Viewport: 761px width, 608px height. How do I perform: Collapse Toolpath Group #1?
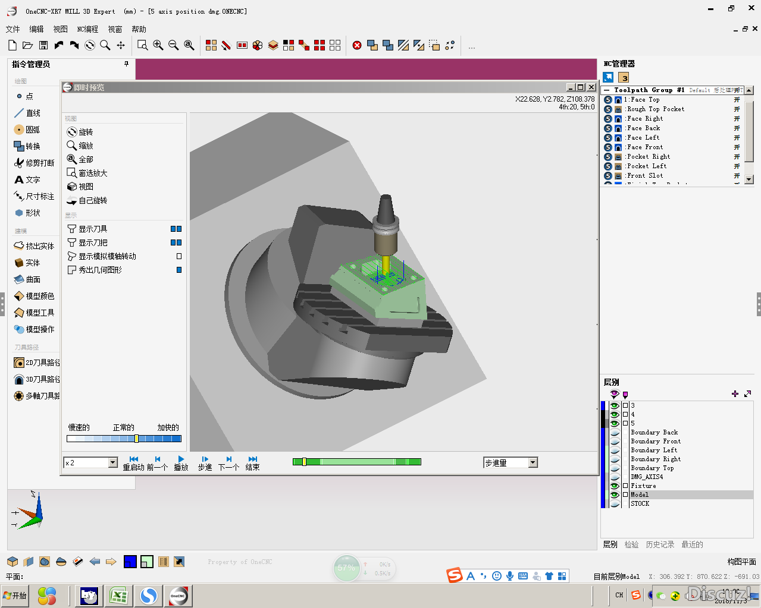[606, 90]
